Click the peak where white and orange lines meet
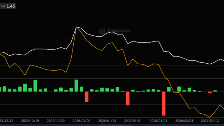Viewport: 224px width, 126px height. coord(76,27)
